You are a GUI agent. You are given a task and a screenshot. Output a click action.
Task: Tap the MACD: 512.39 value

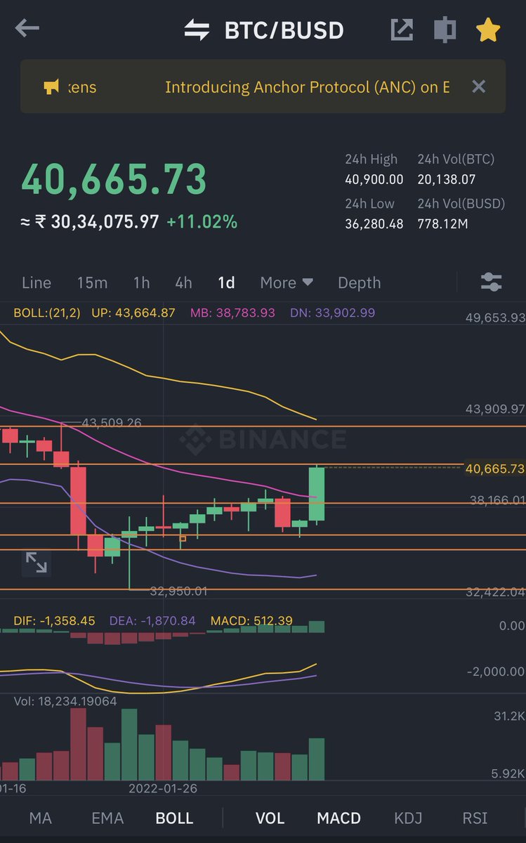coord(251,621)
